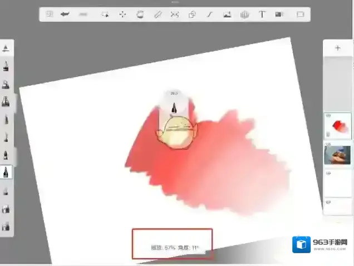Open the Brush Library at palette top
Viewport: 354px width, 266px height.
6,48
